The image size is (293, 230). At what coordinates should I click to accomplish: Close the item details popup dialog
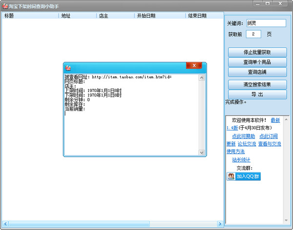pos(194,66)
